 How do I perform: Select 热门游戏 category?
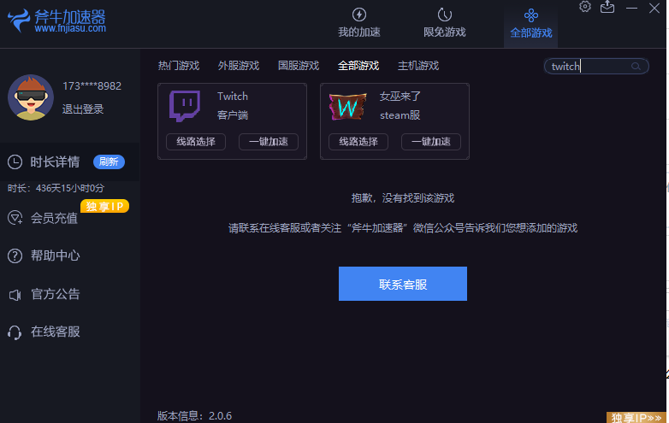pyautogui.click(x=179, y=66)
